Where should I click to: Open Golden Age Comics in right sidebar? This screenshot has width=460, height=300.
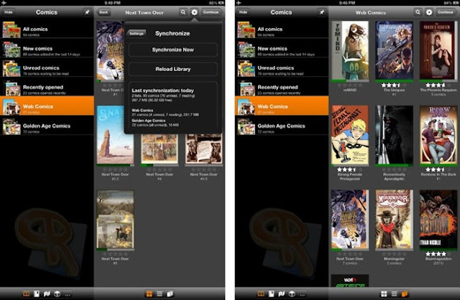(x=282, y=126)
